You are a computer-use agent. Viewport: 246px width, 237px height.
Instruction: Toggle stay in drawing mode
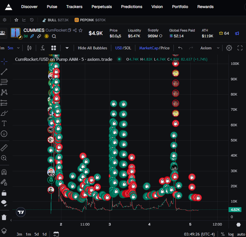point(4,182)
